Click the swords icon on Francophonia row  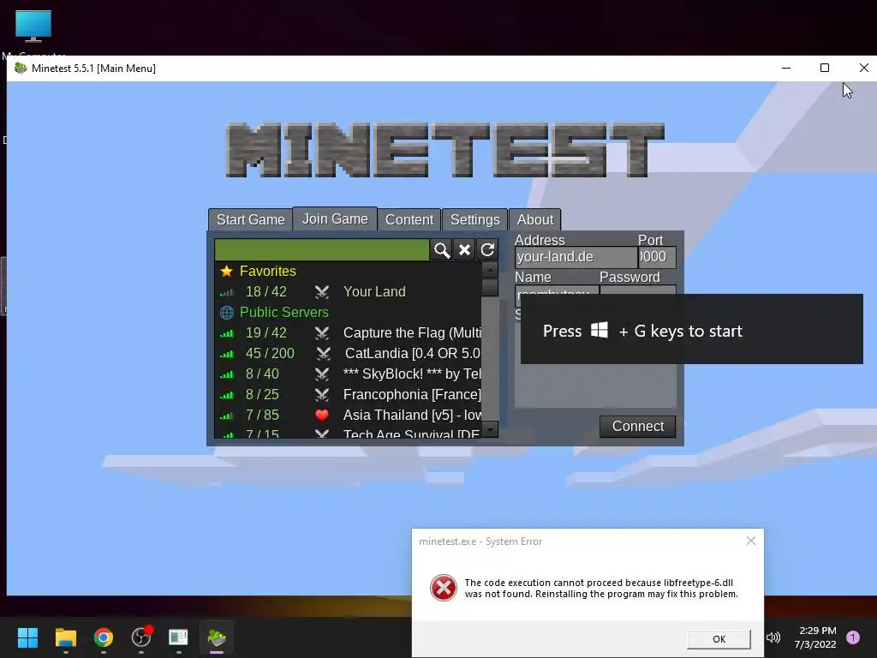[322, 394]
